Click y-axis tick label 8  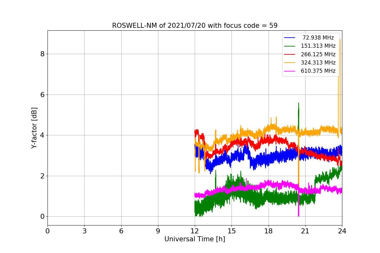(42, 54)
